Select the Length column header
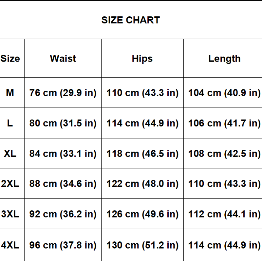The image size is (262, 262). (224, 59)
